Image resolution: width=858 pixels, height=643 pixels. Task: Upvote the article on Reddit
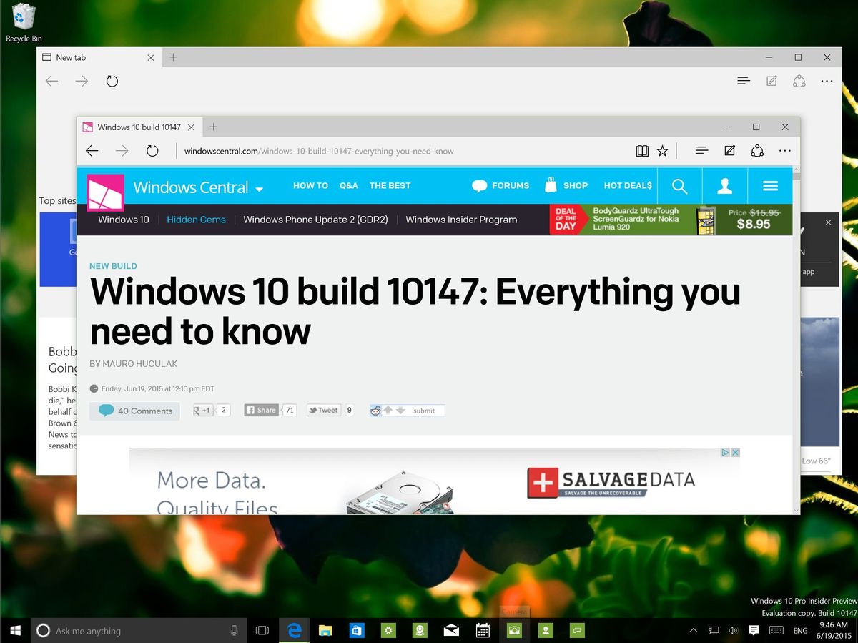tap(387, 410)
